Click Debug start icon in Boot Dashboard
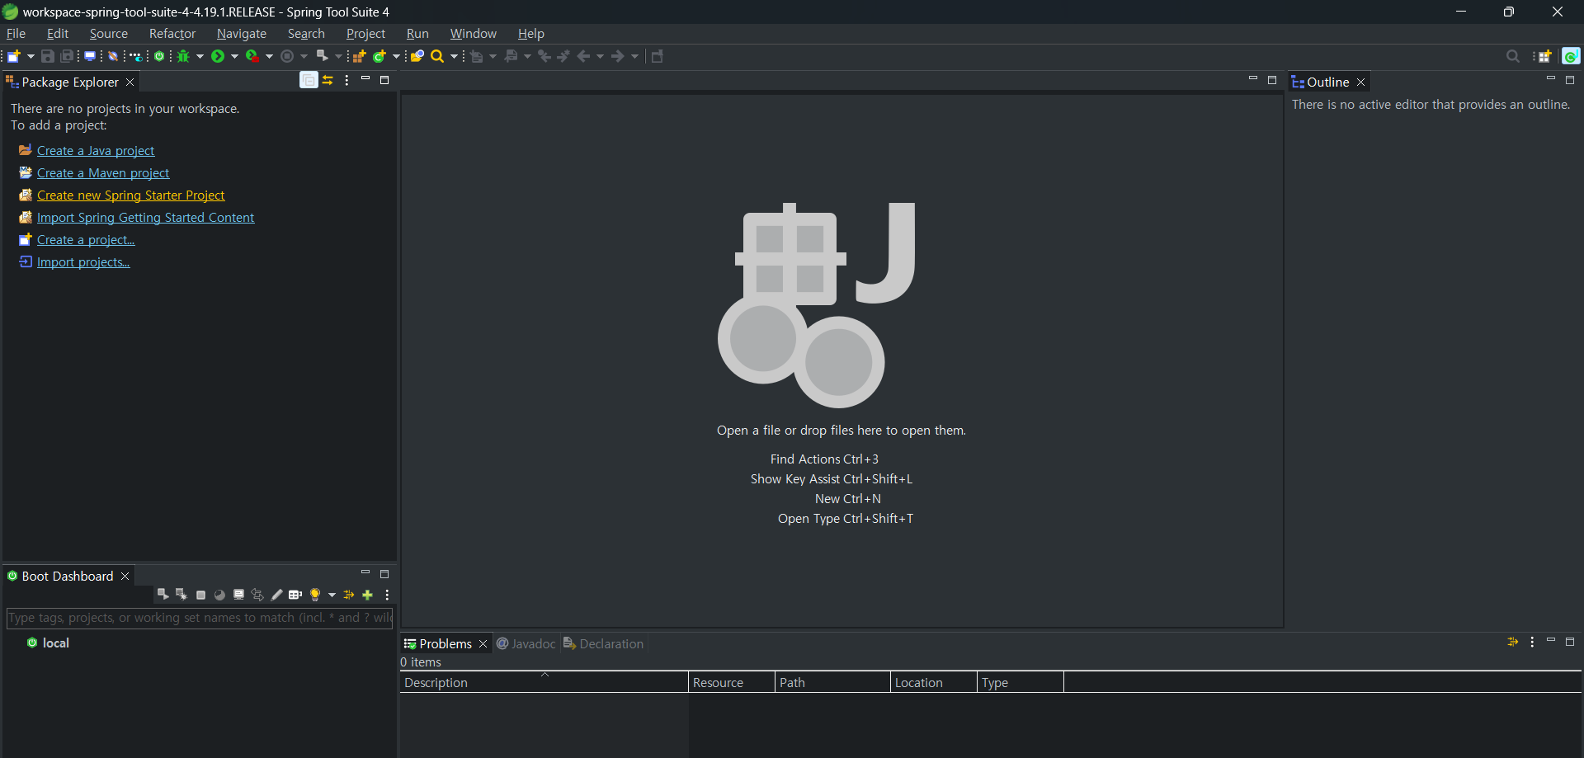 point(181,595)
